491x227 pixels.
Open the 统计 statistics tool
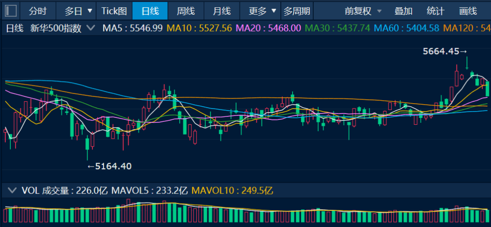435,10
